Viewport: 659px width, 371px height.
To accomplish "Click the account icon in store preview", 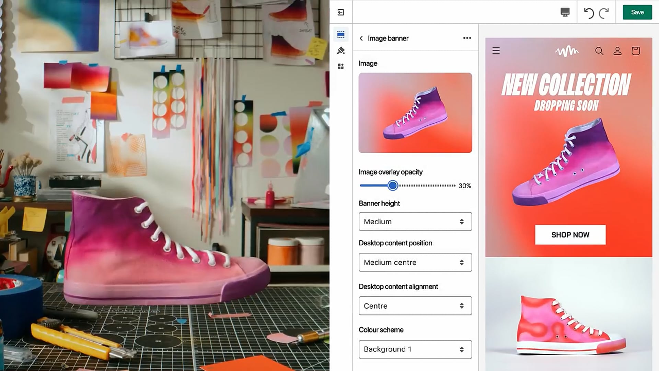I will point(617,51).
